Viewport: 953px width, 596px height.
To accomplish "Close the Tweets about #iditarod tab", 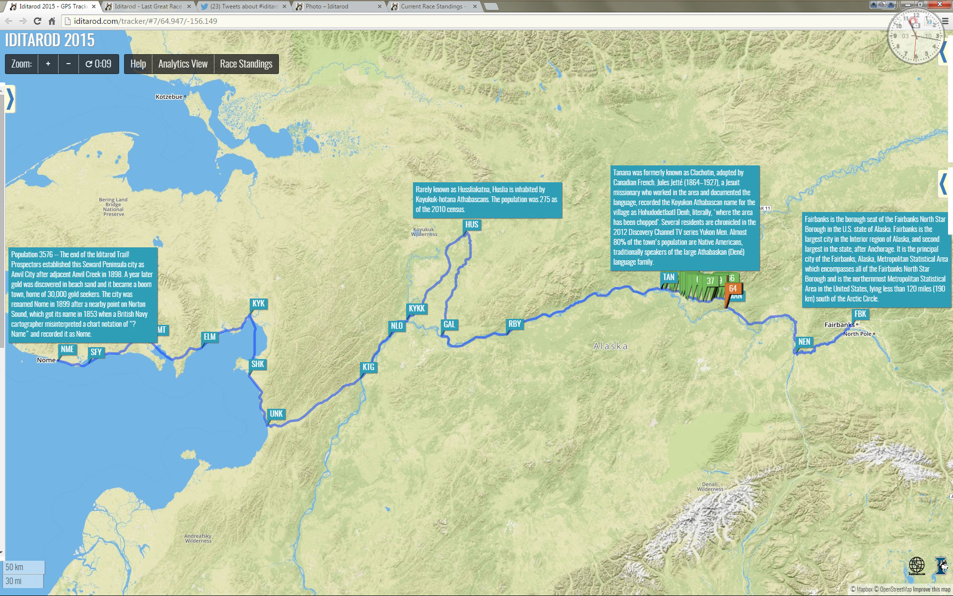I will pyautogui.click(x=284, y=6).
